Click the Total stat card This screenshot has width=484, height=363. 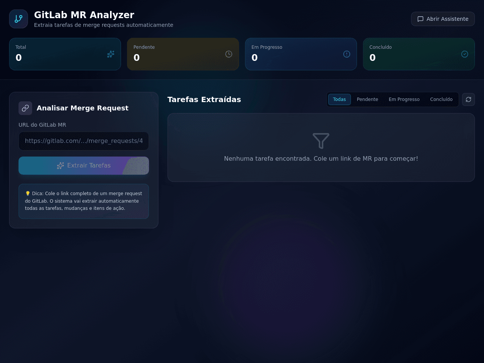click(x=65, y=54)
